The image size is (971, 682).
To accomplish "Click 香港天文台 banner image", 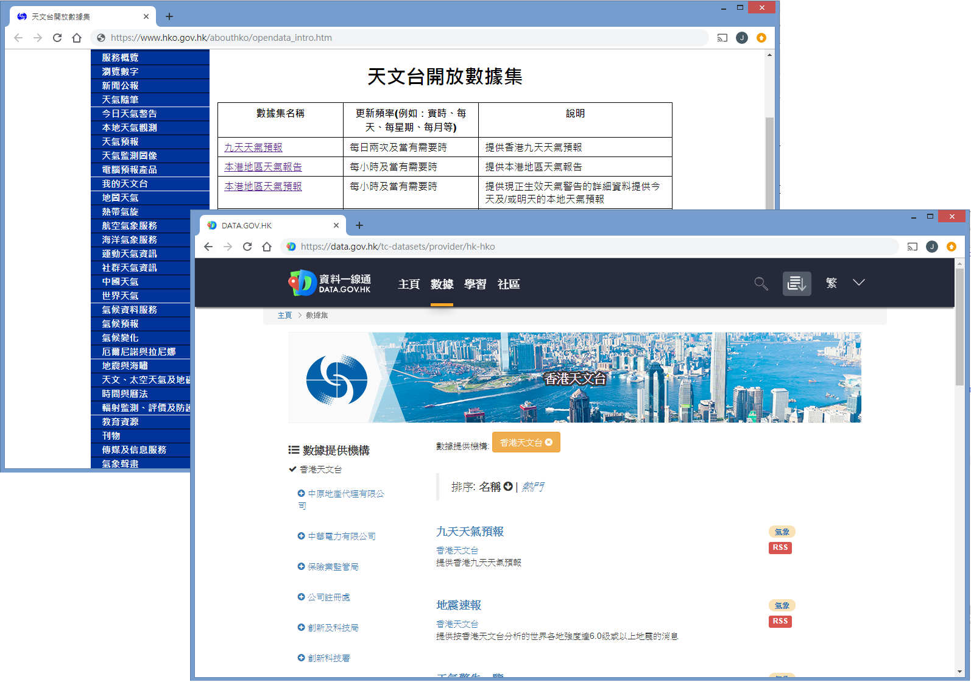I will pos(574,378).
